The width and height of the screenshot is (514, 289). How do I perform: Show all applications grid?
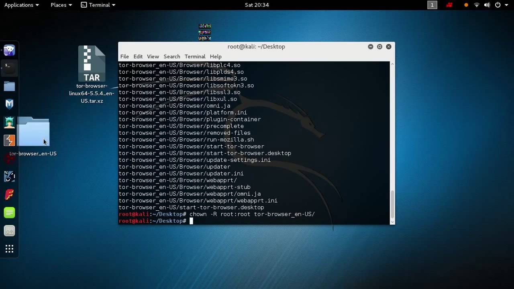(9, 249)
